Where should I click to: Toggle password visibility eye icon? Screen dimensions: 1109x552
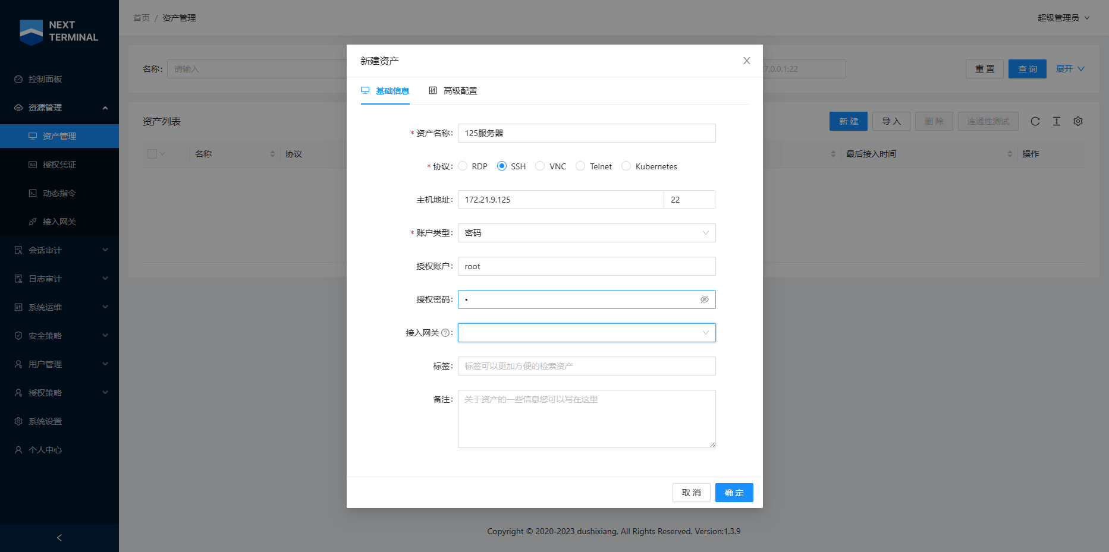(x=705, y=299)
